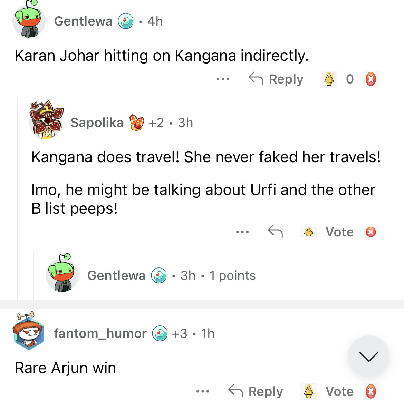Downvote Sapolika's comment about Kangana

click(x=371, y=232)
